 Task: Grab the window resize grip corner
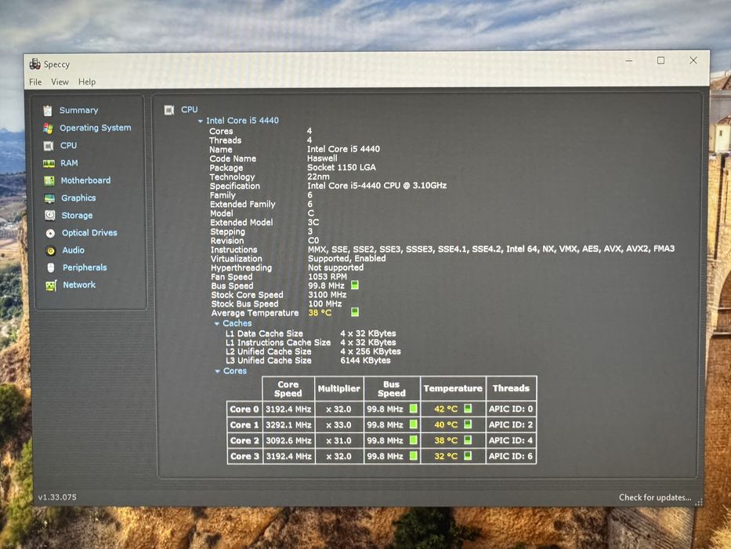click(698, 502)
